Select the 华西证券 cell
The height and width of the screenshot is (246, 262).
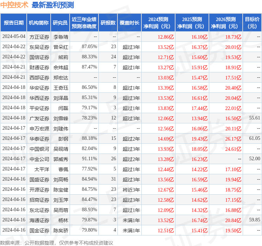coord(39,98)
